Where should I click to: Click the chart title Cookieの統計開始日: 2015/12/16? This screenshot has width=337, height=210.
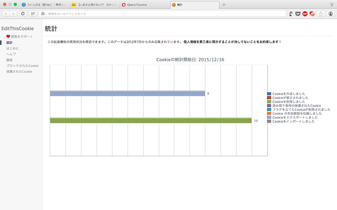(190, 60)
